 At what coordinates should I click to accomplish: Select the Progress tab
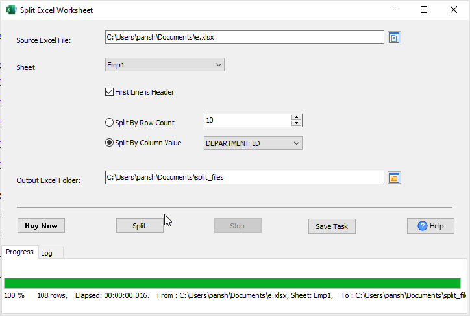(19, 252)
